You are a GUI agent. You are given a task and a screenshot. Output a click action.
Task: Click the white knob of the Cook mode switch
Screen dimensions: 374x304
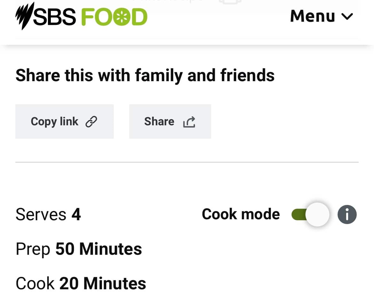(x=318, y=214)
